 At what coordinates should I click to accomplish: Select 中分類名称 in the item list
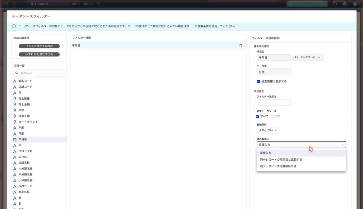tap(39, 175)
